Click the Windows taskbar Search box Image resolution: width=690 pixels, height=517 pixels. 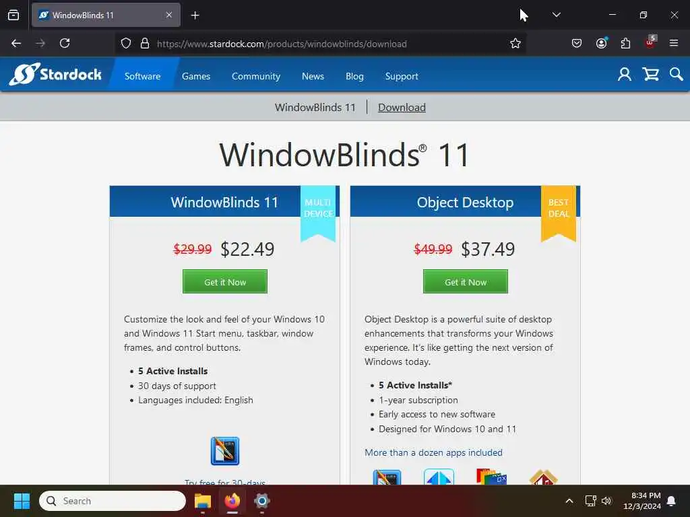tap(113, 501)
